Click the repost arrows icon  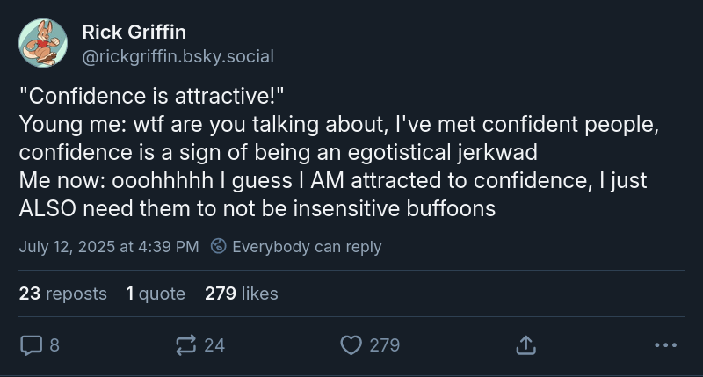(185, 345)
